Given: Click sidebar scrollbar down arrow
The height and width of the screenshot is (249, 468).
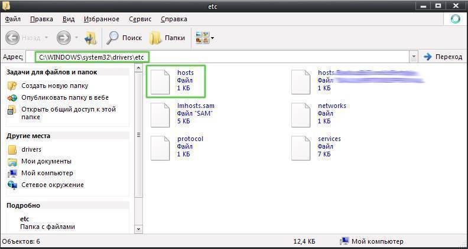Looking at the screenshot, I should [x=138, y=229].
